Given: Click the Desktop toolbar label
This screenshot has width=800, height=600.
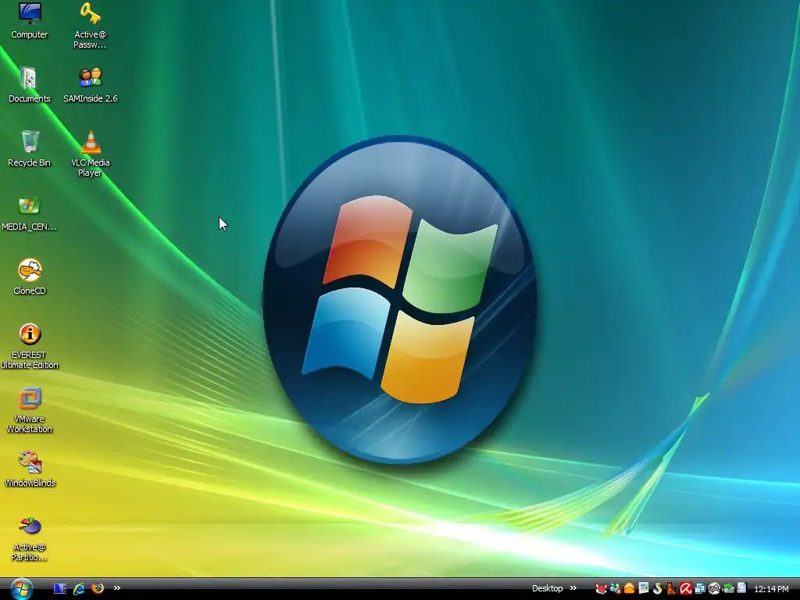Looking at the screenshot, I should (547, 588).
